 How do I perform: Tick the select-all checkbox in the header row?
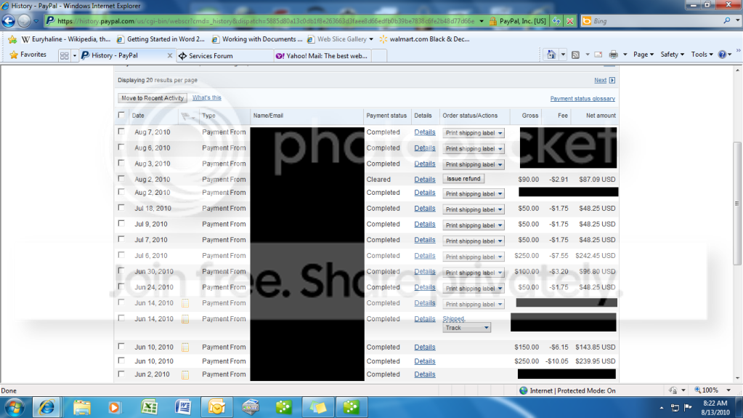click(x=121, y=115)
